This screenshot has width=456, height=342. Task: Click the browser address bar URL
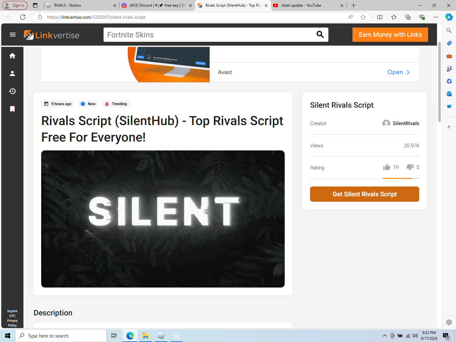coord(96,17)
